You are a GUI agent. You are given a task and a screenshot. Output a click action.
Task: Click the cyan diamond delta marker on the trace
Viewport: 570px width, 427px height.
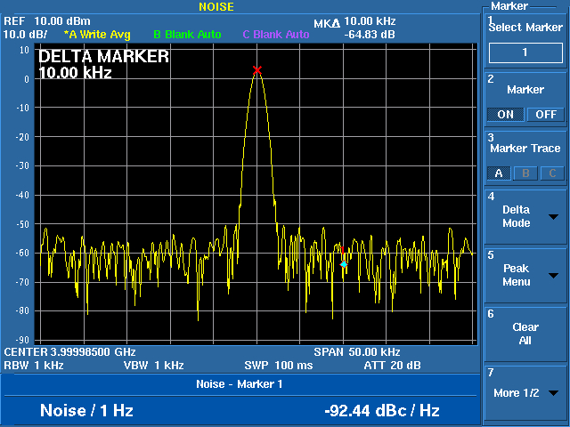click(x=344, y=264)
